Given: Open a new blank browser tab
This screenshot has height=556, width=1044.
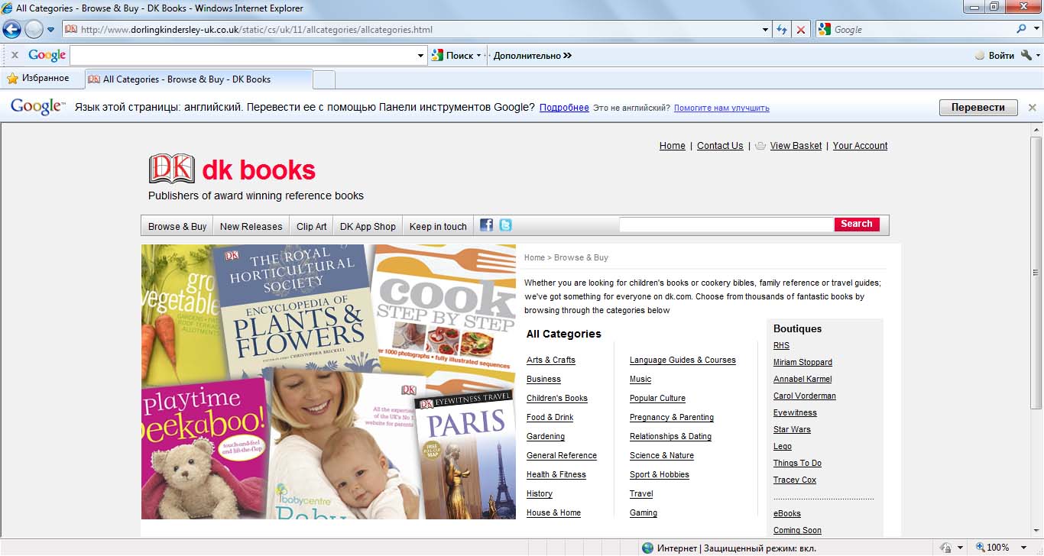Looking at the screenshot, I should pyautogui.click(x=324, y=79).
